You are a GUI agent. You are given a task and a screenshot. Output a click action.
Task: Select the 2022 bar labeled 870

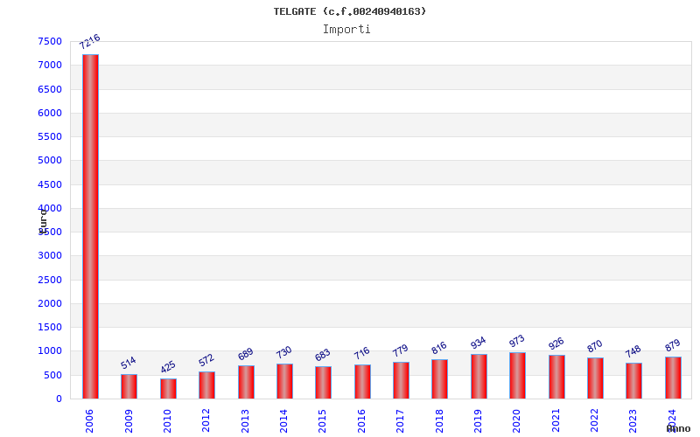coord(595,378)
